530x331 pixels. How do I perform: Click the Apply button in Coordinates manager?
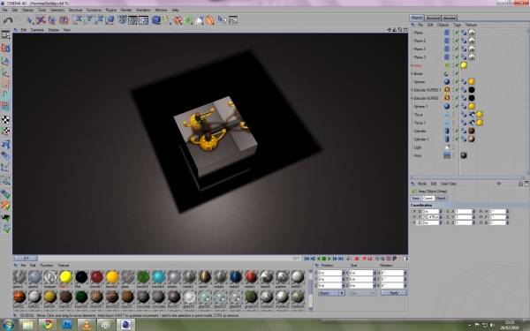coord(394,293)
